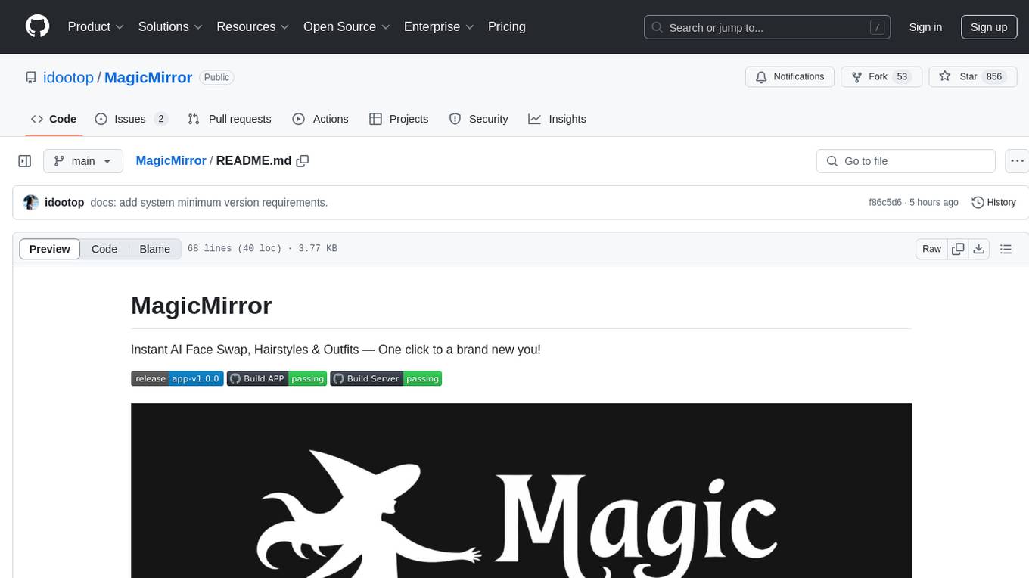This screenshot has width=1029, height=578.
Task: Expand the file tree side panel
Action: [25, 161]
